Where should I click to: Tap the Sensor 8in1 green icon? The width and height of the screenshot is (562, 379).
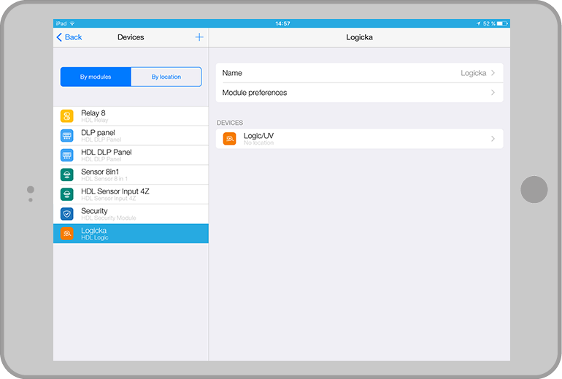point(67,175)
